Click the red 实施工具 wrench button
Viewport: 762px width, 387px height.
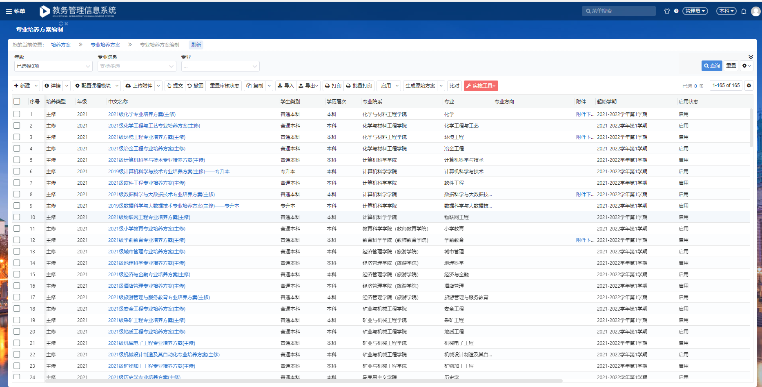pyautogui.click(x=481, y=86)
